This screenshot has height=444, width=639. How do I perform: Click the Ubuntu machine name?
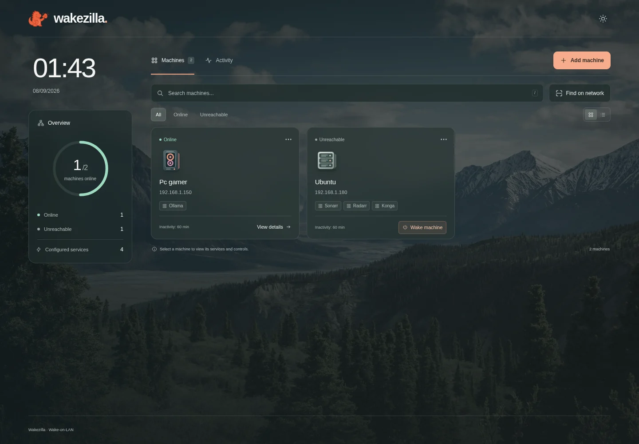point(325,182)
